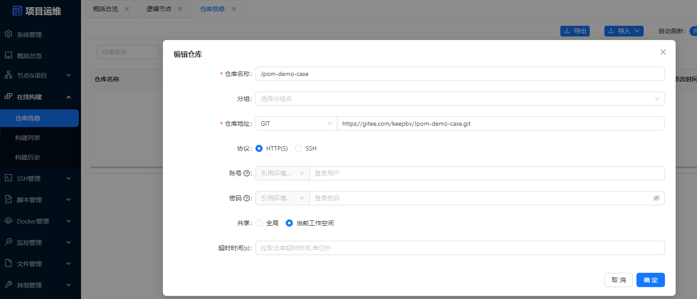
Task: Close the 编辑仓库 dialog with X
Action: point(663,52)
